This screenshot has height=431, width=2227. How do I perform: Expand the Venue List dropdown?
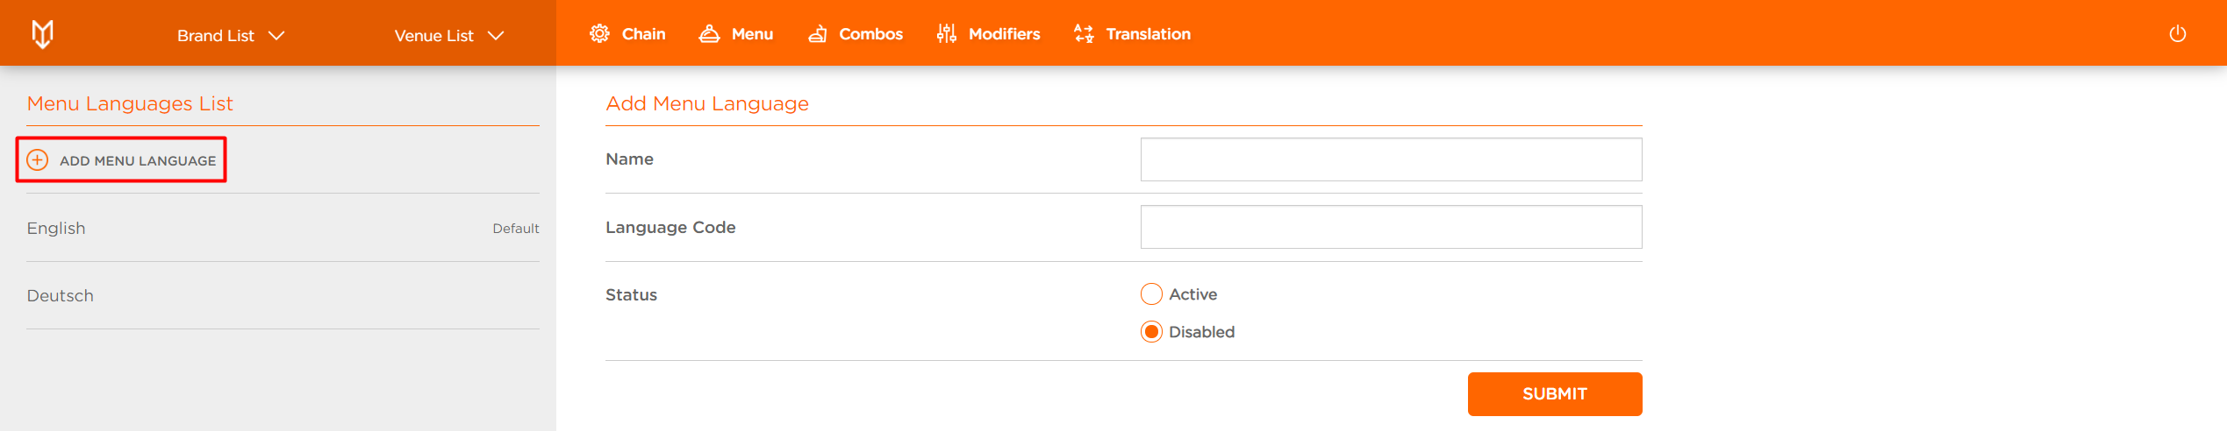coord(449,36)
